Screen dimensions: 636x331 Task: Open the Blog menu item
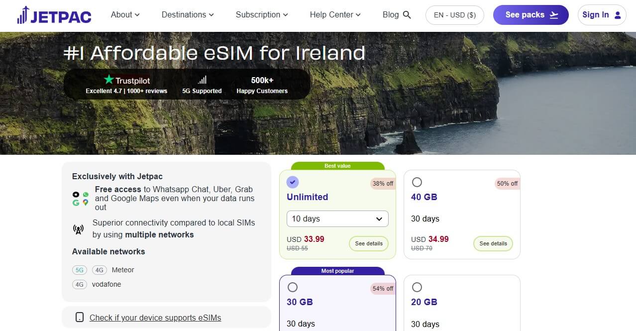click(x=391, y=15)
